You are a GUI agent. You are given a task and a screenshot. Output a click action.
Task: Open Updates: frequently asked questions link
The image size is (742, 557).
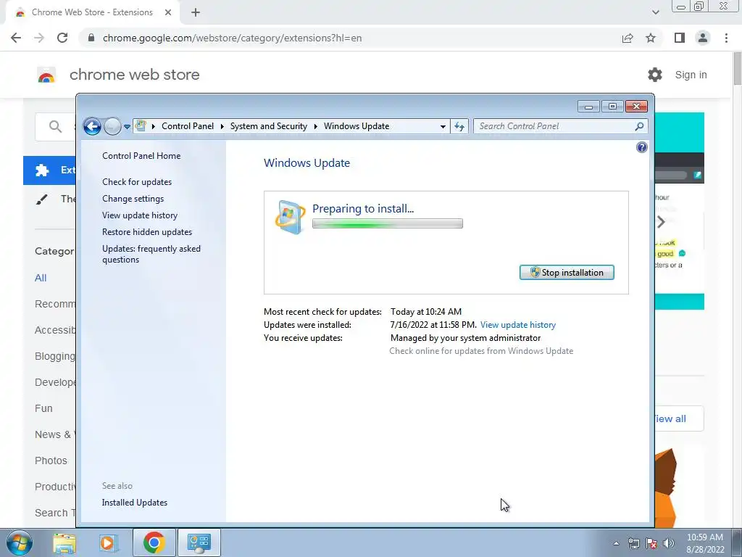click(x=151, y=254)
